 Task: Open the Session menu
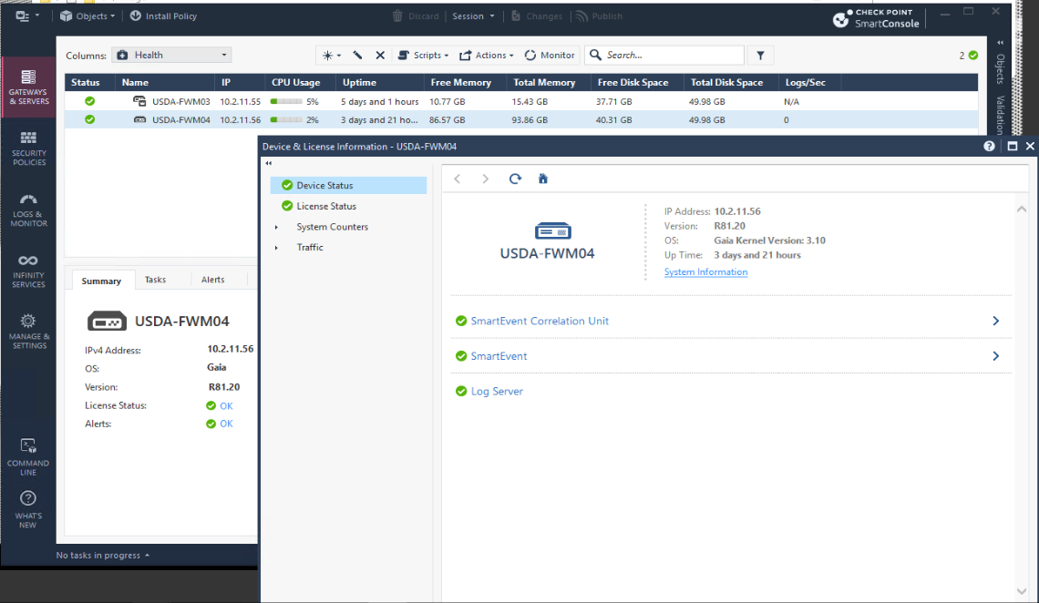(x=473, y=15)
